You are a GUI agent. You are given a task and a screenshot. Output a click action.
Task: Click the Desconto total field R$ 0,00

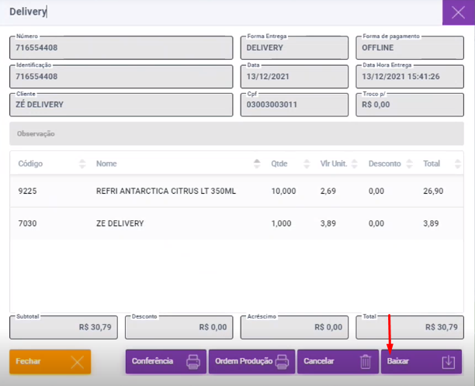(x=179, y=327)
